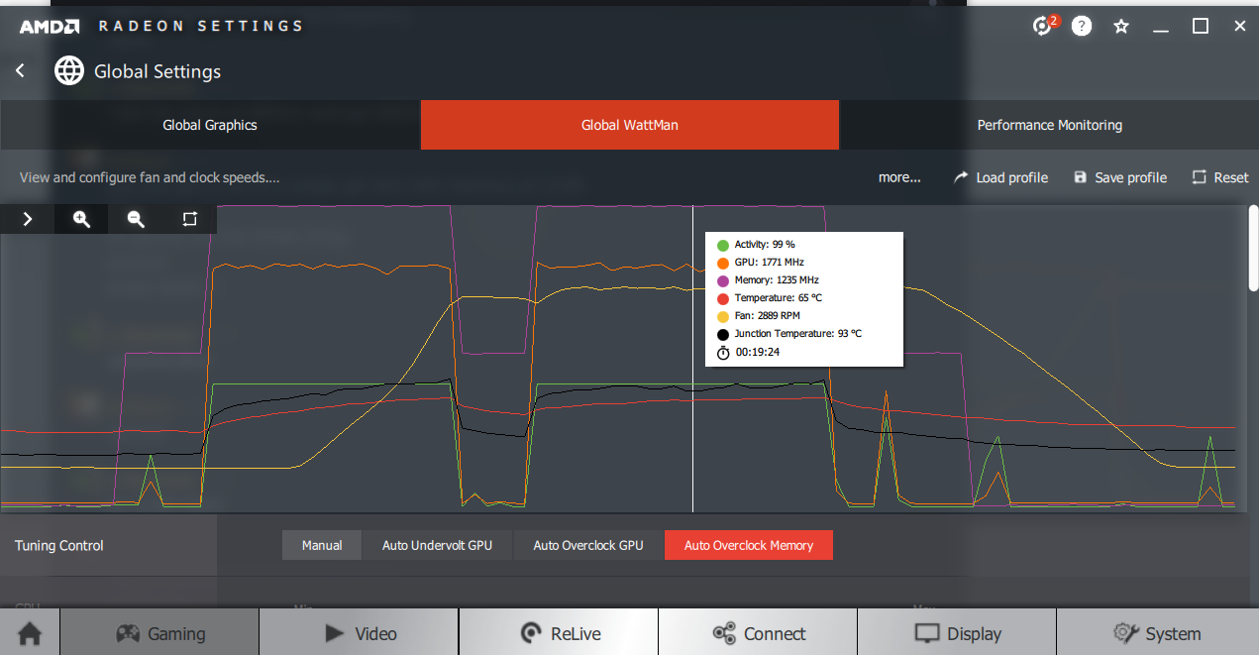Select Auto Overclock GPU

click(588, 545)
